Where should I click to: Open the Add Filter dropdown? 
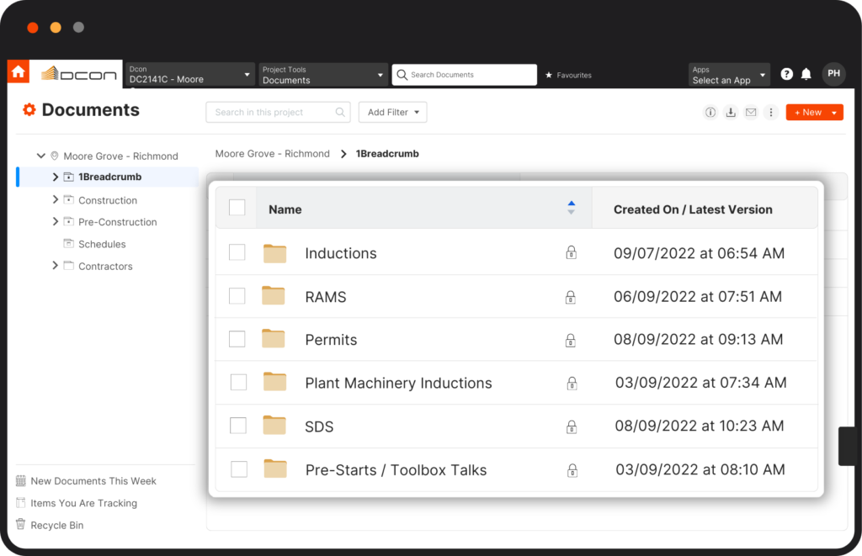point(392,112)
